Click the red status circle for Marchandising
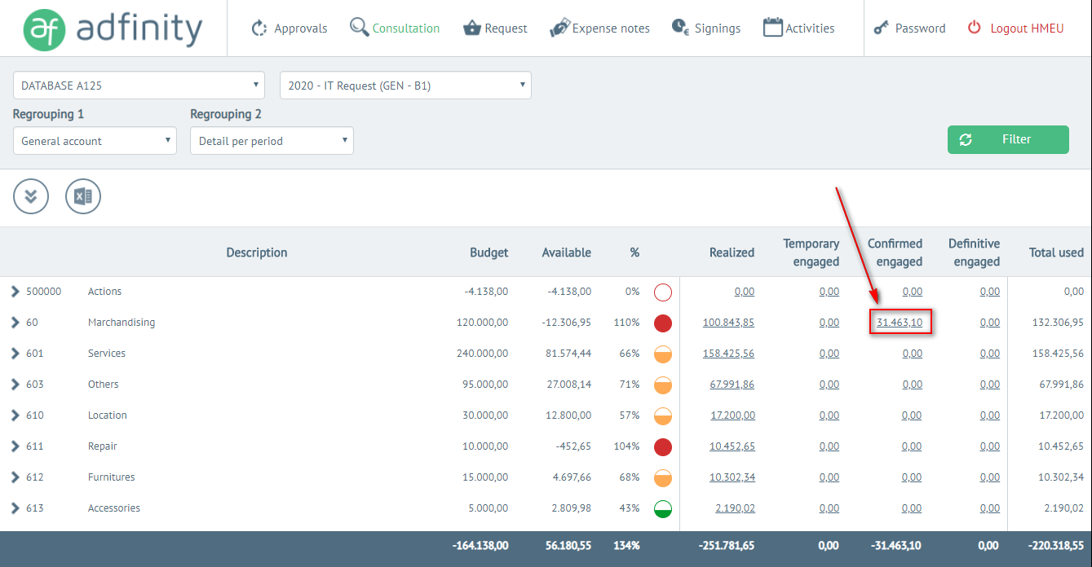 (x=663, y=323)
